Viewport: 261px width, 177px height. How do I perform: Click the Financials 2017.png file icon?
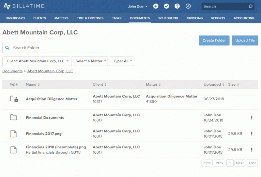[13, 133]
